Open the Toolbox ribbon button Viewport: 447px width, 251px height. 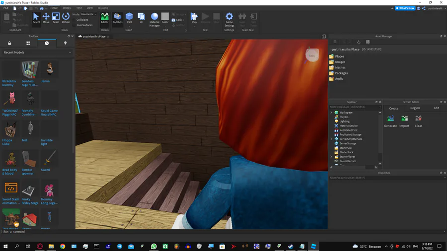point(117,18)
